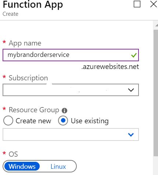This screenshot has width=158, height=175.
Task: Click the OS label
Action: point(13,154)
